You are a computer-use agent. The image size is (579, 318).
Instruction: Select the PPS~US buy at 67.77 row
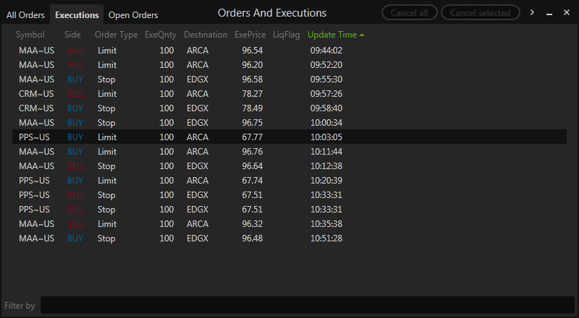289,137
